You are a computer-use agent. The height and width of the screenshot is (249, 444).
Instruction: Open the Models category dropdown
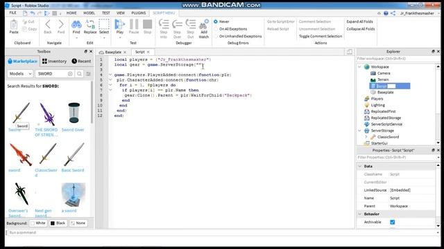click(20, 74)
